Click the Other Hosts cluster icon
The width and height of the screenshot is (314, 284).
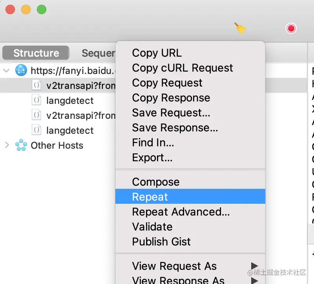[20, 145]
